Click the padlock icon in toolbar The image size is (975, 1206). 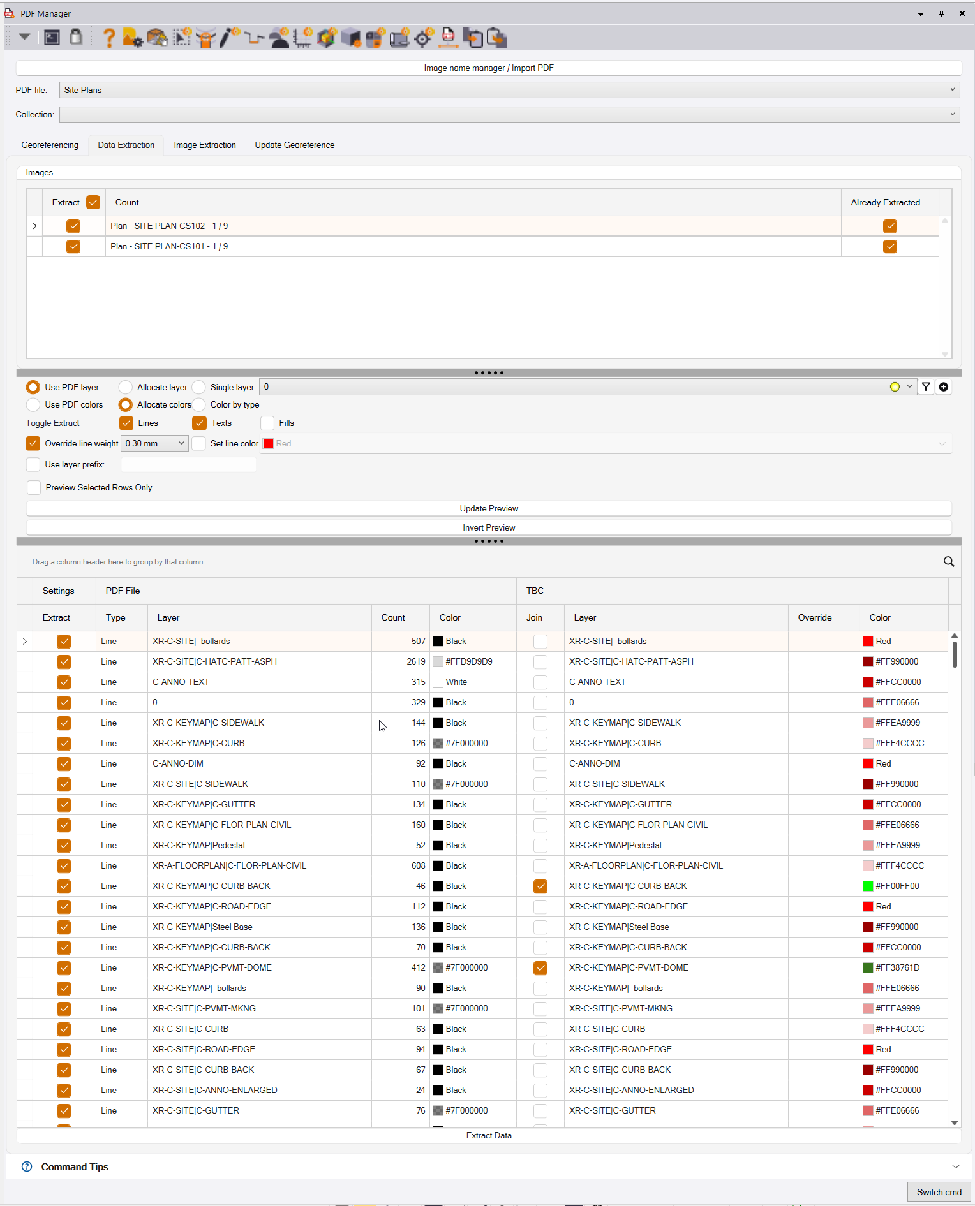click(76, 38)
